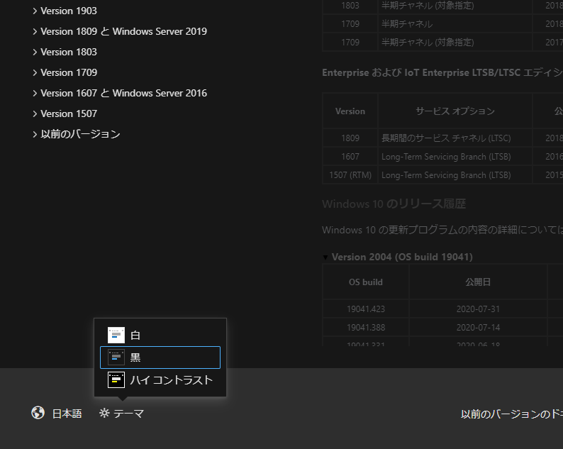The width and height of the screenshot is (563, 449).
Task: Open the 以前のバージョンのドキュメント footer link
Action: click(x=512, y=414)
